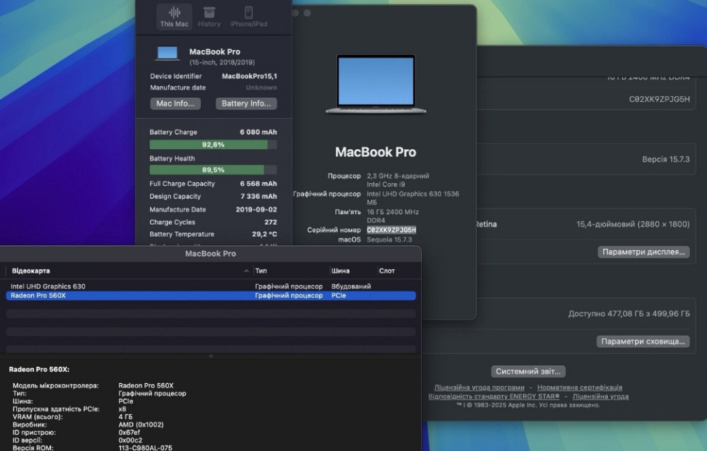Click the Battery Charge 92,6% progress bar

pos(213,144)
